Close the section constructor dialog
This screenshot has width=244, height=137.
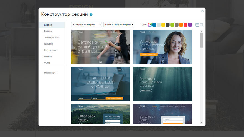pos(202,11)
